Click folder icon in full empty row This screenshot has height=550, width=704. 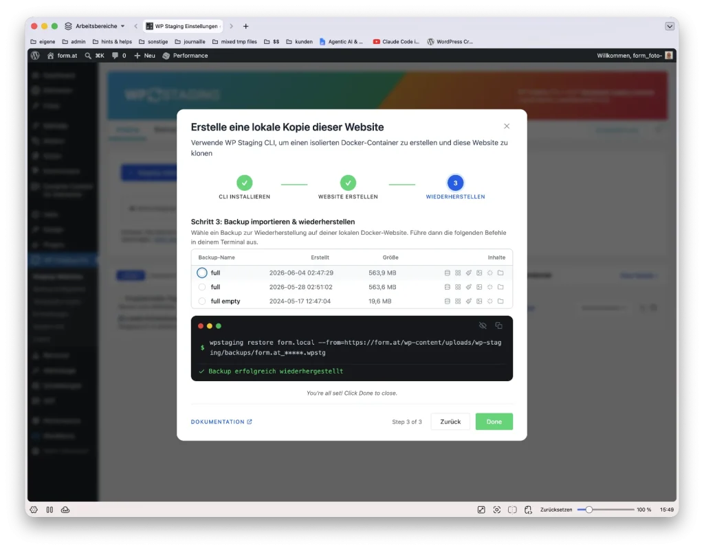[500, 301]
